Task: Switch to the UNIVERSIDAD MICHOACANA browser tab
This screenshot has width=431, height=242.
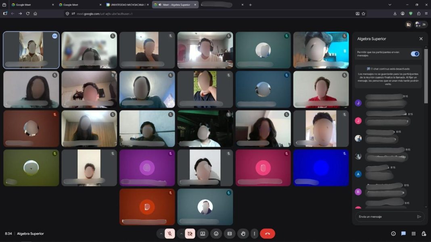Action: 127,5
